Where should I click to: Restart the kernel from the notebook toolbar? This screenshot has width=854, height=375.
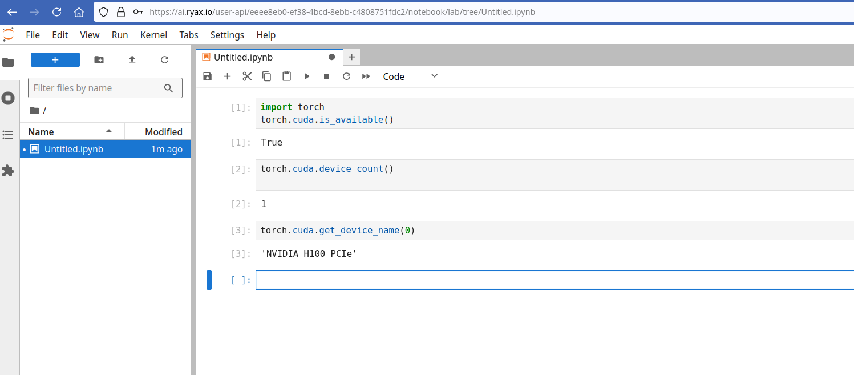[x=346, y=76]
